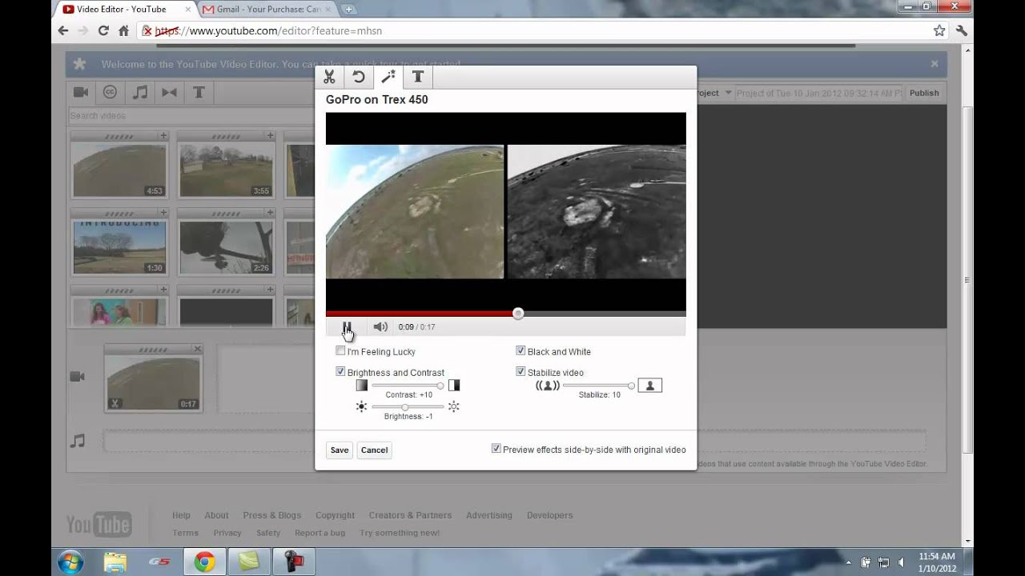
Task: Click the steady person stabilize icon
Action: 649,386
